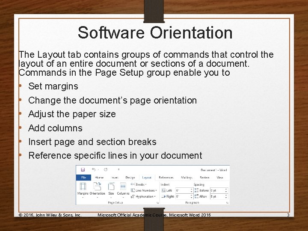The image size is (308, 231).
Task: Switch to the Mailings ribbon tab
Action: [187, 178]
